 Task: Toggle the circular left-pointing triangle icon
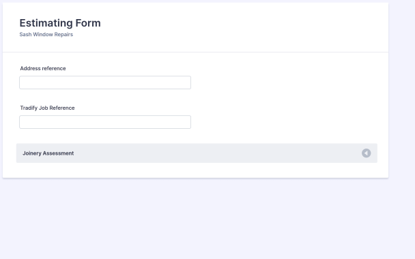[366, 153]
